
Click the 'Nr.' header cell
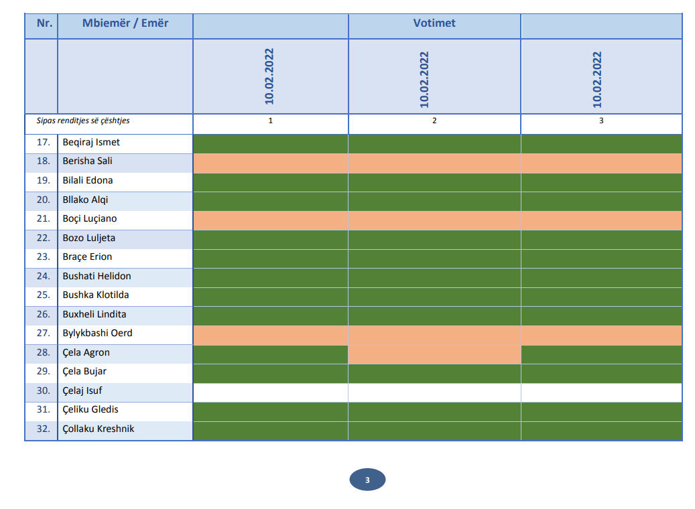[x=44, y=23]
